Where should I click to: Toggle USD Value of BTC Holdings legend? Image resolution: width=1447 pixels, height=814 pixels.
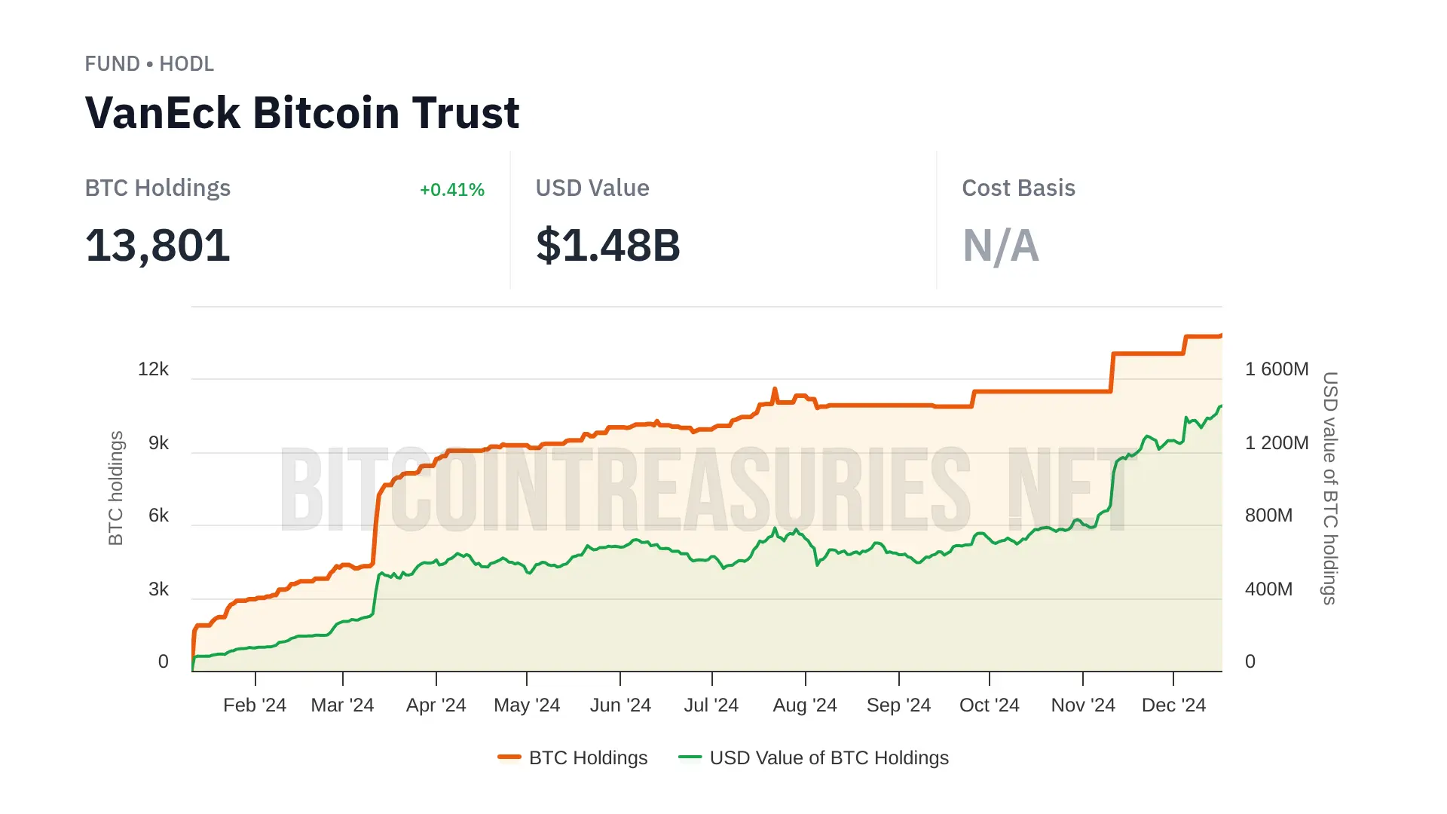(x=828, y=757)
